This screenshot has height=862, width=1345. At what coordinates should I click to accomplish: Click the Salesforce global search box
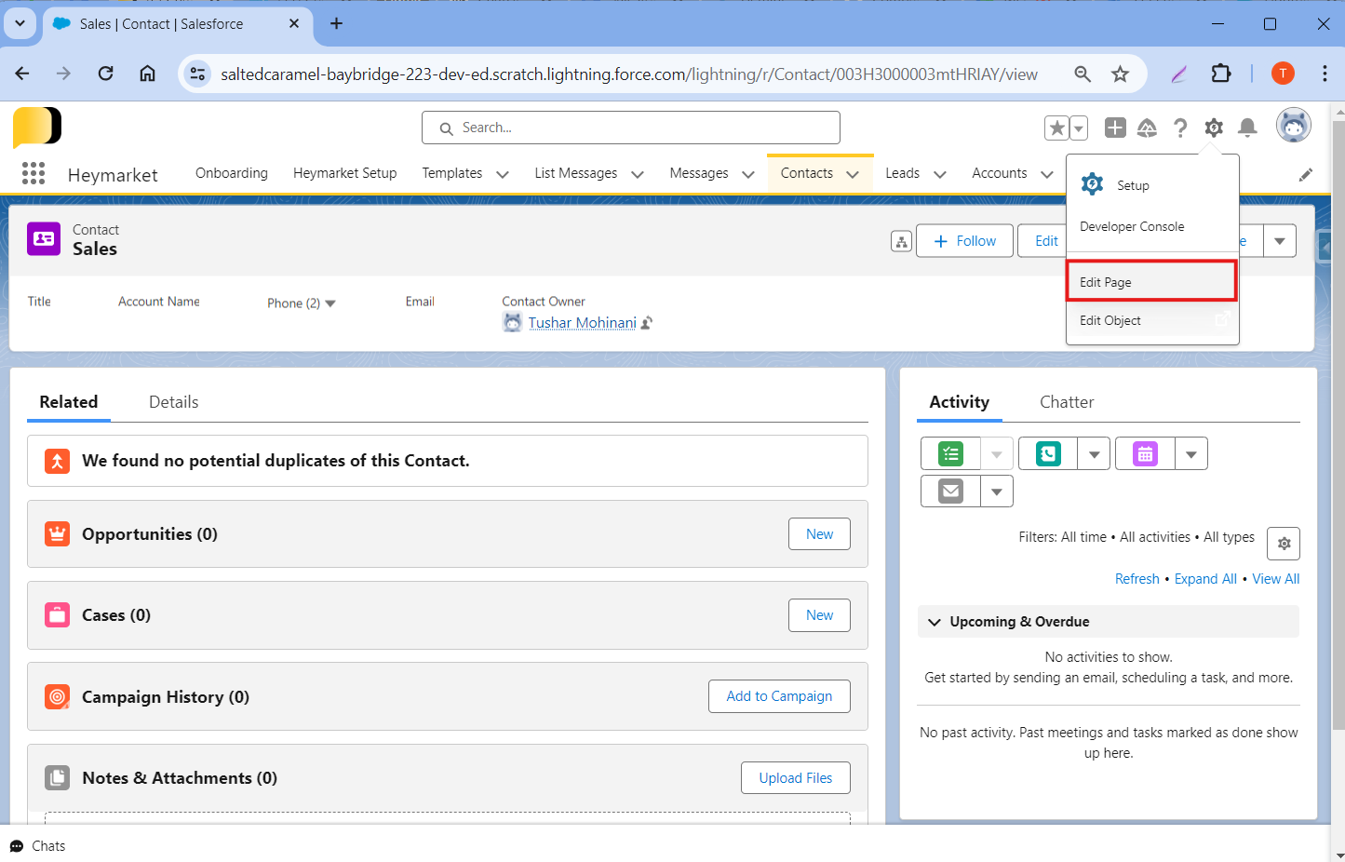(x=631, y=128)
